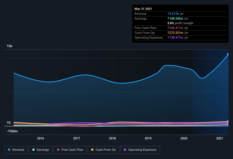Toggle the Free Cash Flow legend series
The height and width of the screenshot is (159, 233).
click(x=70, y=150)
